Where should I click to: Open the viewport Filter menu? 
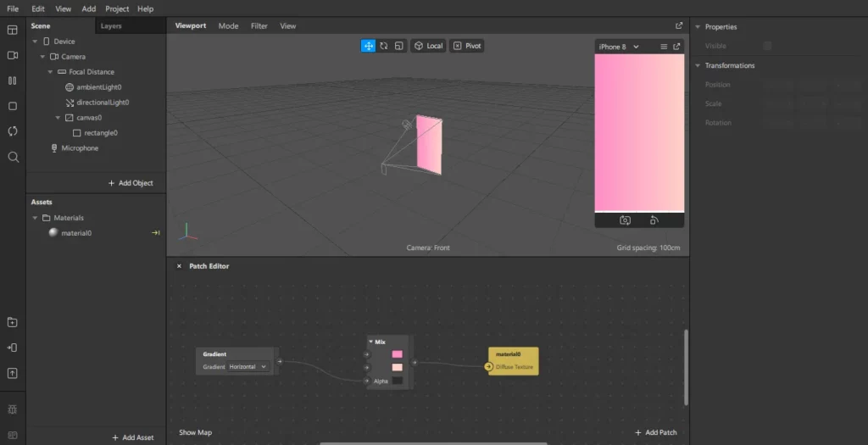[x=259, y=26]
